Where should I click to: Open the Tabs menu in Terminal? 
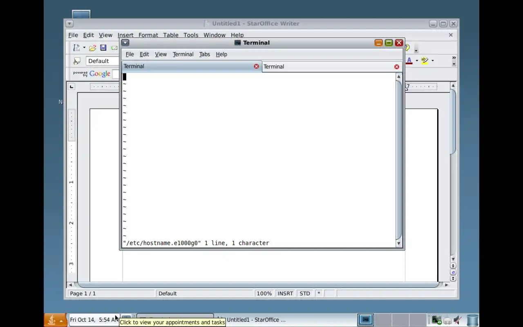pyautogui.click(x=204, y=54)
